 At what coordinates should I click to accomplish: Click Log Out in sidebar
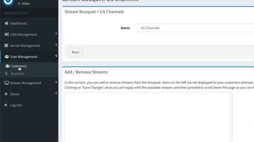click(16, 105)
